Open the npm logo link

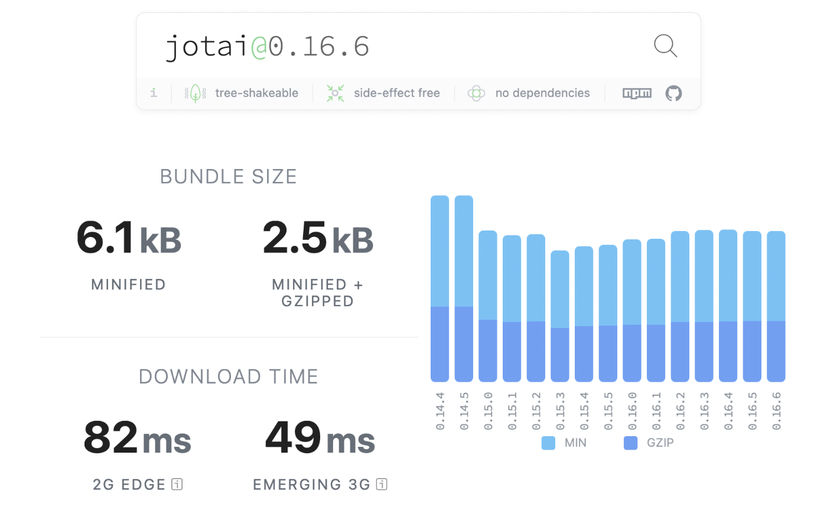637,93
